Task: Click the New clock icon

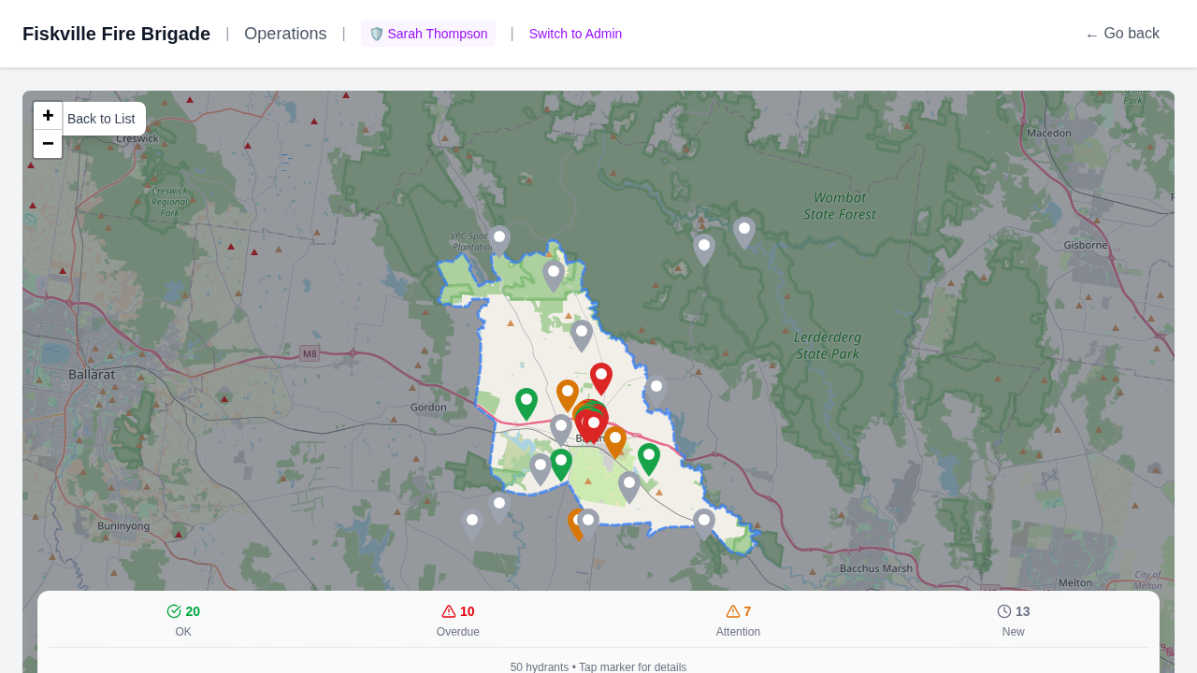Action: 1004,611
